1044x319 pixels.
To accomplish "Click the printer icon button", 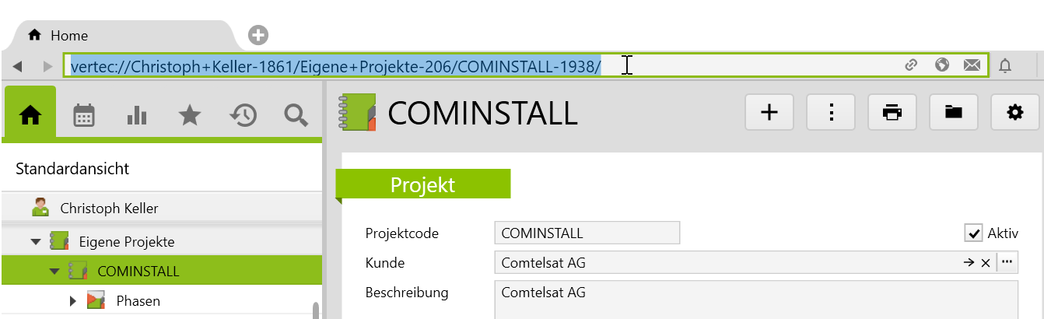I will (x=892, y=113).
